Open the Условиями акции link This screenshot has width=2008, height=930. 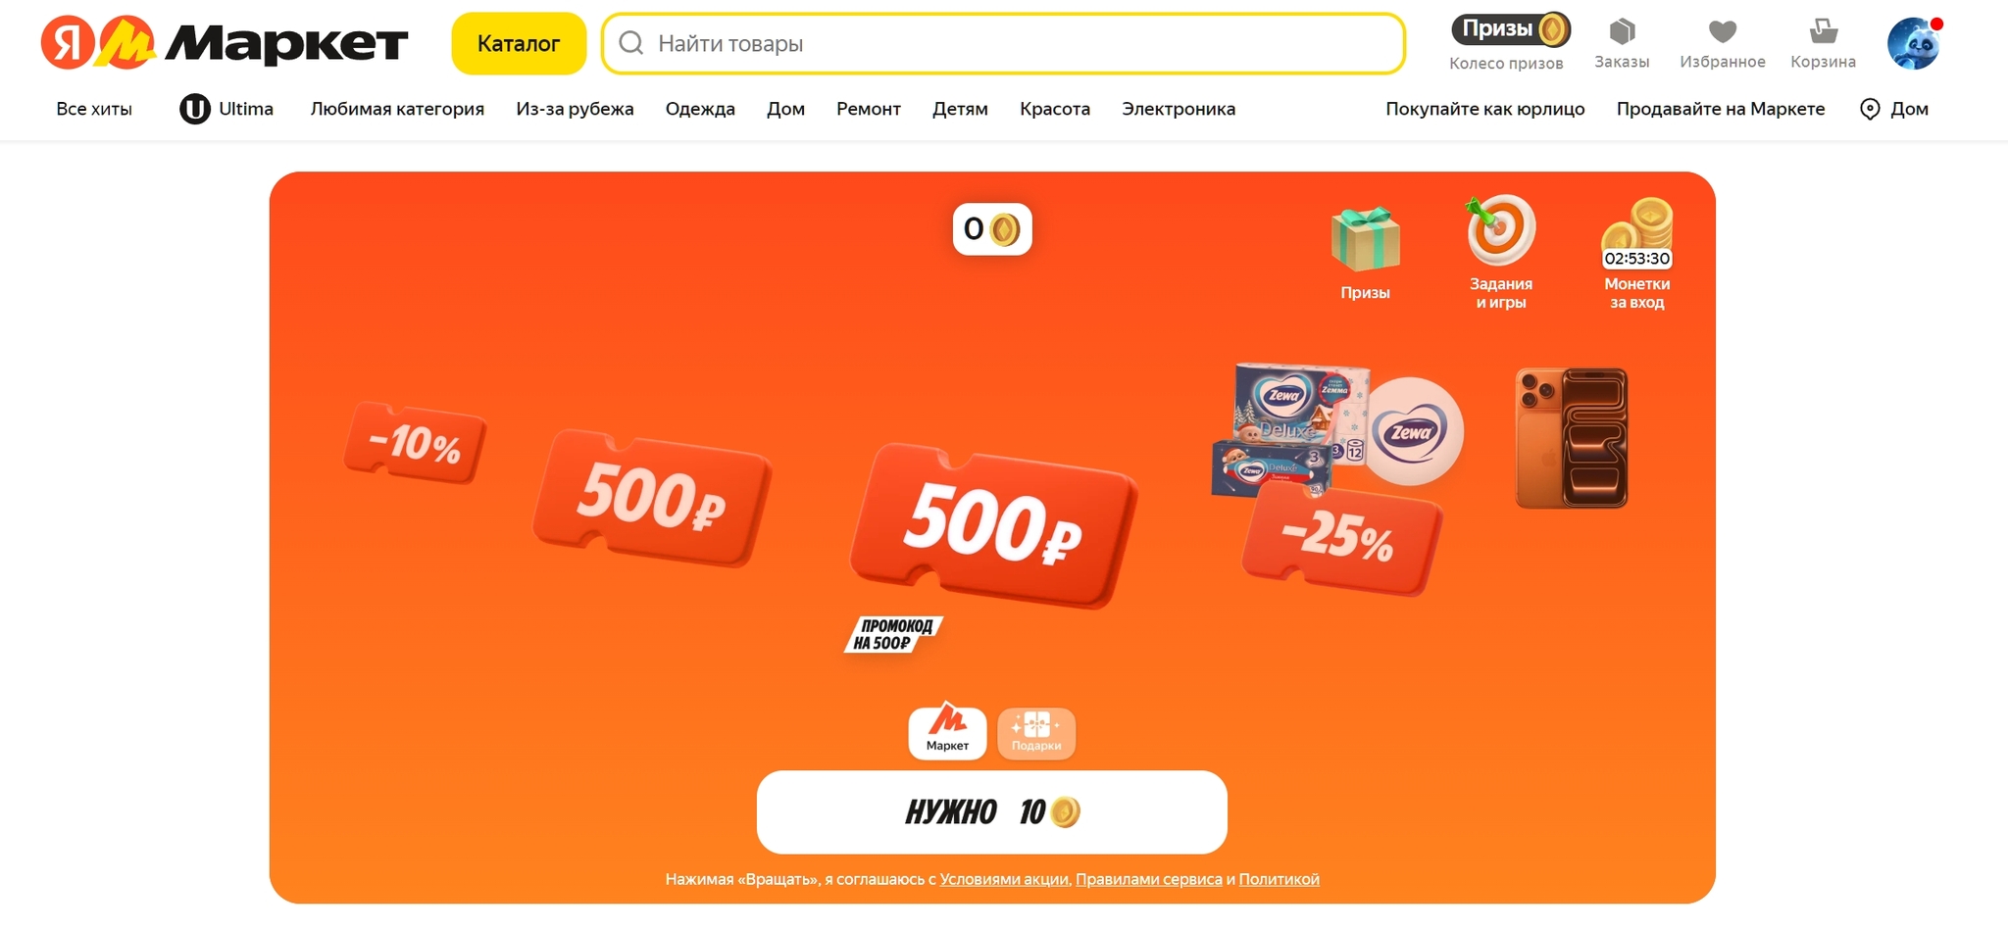point(1004,879)
